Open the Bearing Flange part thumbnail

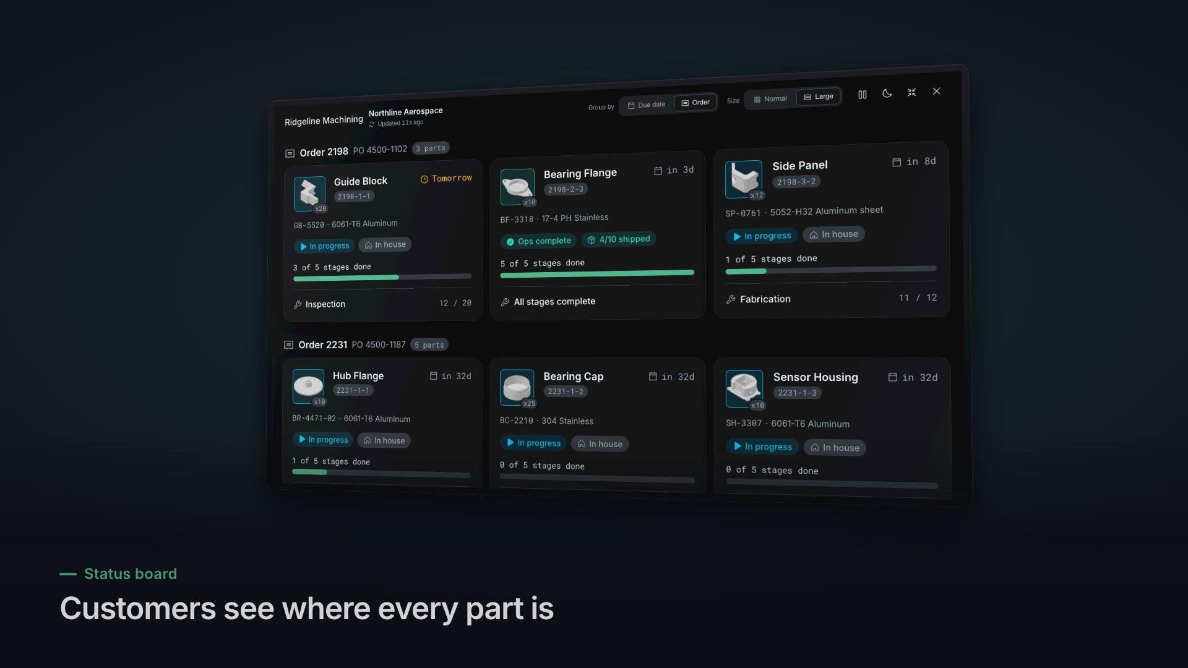coord(517,186)
